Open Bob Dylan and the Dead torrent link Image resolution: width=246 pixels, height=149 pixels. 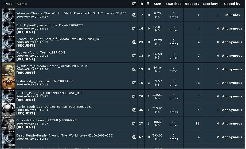point(49,25)
